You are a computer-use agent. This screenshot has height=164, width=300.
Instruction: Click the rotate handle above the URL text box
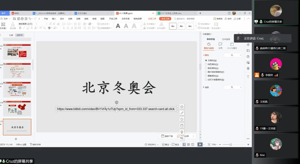117,102
